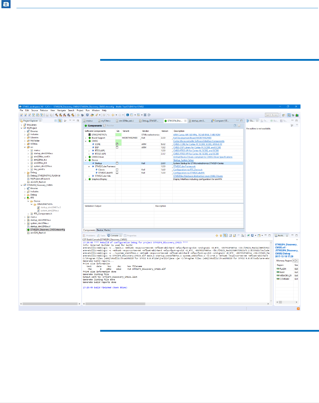Expand the Board Support component row
The width and height of the screenshot is (319, 403).
(86, 138)
